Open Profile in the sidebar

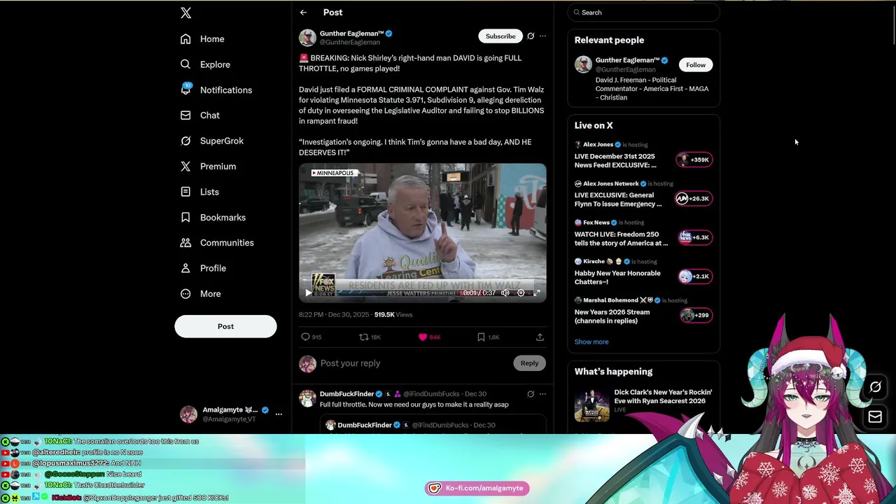203,268
